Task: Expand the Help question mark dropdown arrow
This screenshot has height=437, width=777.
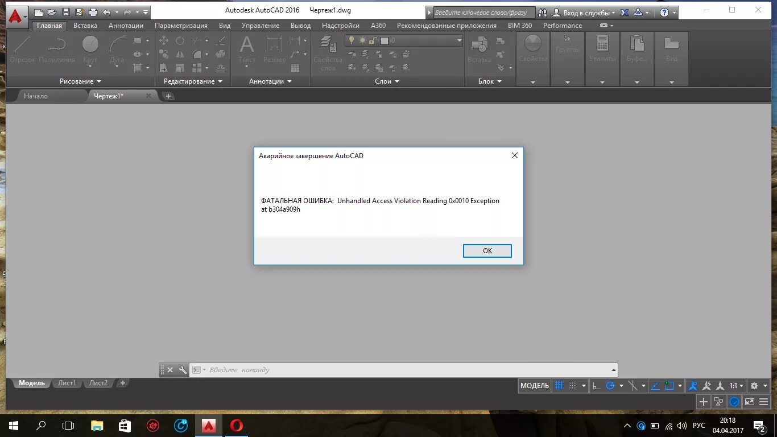Action: tap(675, 13)
